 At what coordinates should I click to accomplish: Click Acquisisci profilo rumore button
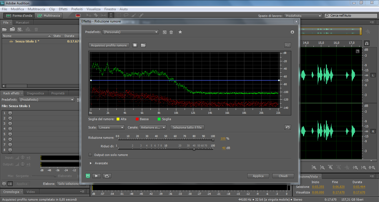109,45
